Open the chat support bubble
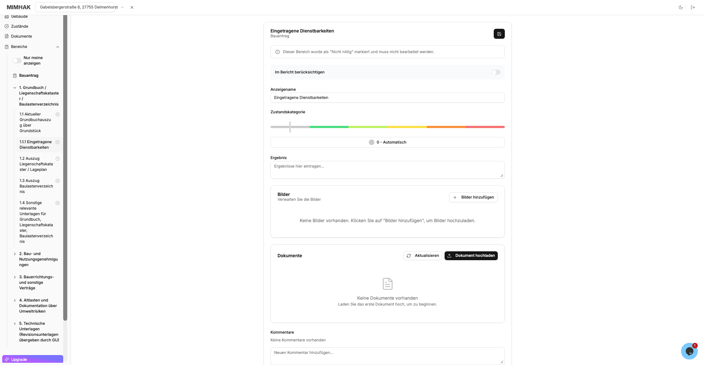This screenshot has width=704, height=365. [x=689, y=351]
